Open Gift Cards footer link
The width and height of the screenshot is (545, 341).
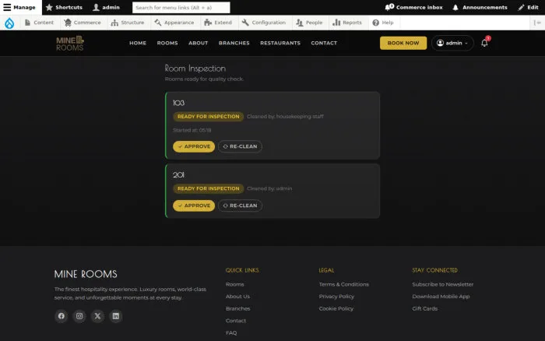click(x=425, y=308)
